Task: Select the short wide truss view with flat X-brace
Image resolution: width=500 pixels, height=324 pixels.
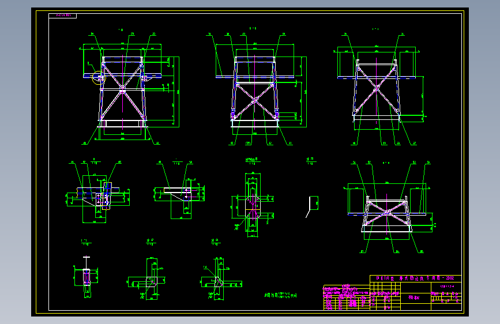Action: tap(389, 208)
